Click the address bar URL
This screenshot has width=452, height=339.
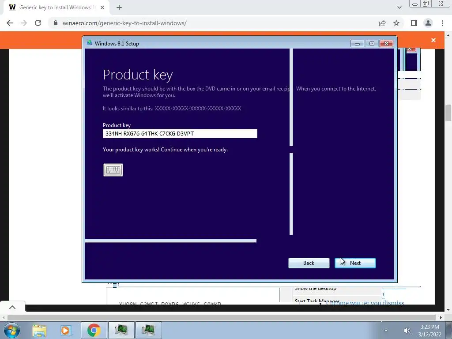click(124, 23)
